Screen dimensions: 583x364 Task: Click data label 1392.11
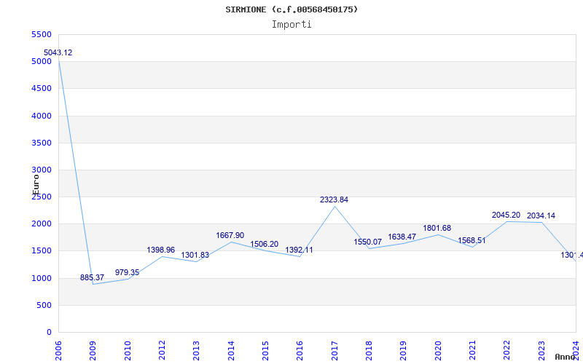tap(300, 250)
